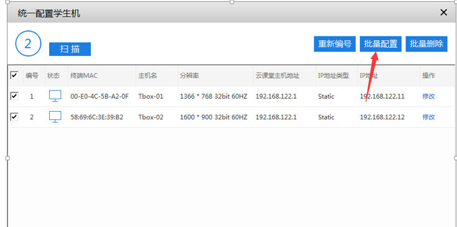This screenshot has height=227, width=457.
Task: Click 修改 link for 192.168.122.11
Action: [x=428, y=97]
